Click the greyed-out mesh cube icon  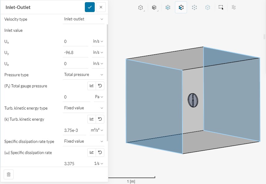[234, 7]
